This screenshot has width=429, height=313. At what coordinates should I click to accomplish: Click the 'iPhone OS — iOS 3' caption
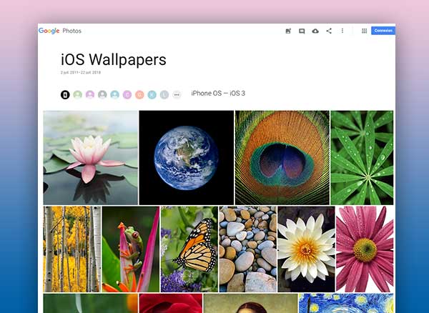click(218, 93)
